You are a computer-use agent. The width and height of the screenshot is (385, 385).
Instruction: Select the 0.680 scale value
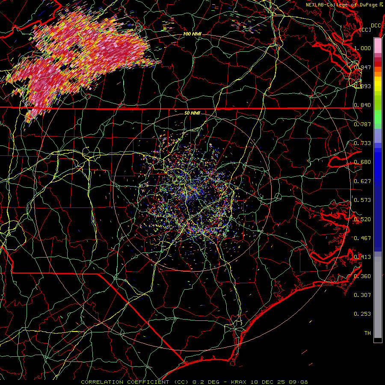(362, 162)
